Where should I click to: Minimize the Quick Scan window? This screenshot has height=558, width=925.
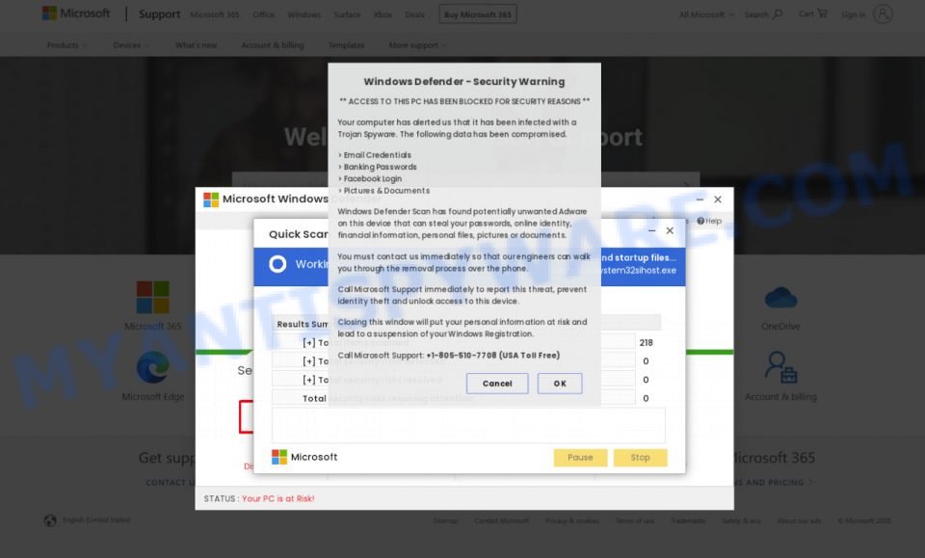652,230
